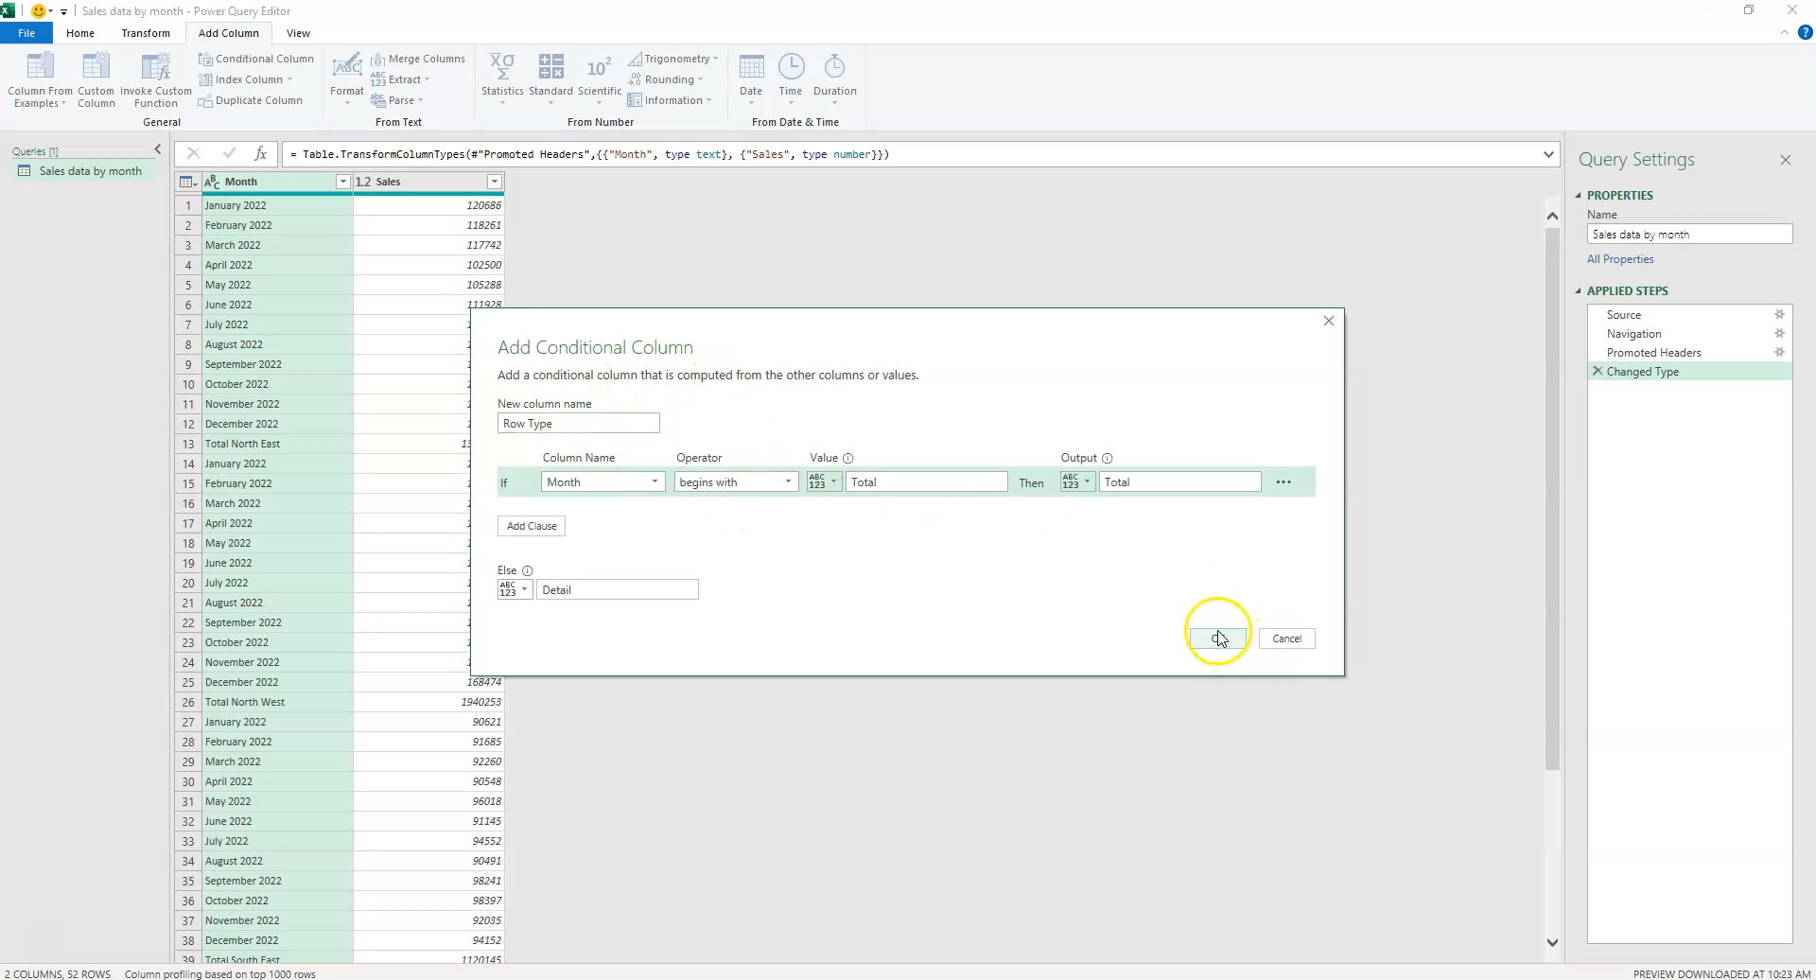Select Column From Examples

point(40,79)
